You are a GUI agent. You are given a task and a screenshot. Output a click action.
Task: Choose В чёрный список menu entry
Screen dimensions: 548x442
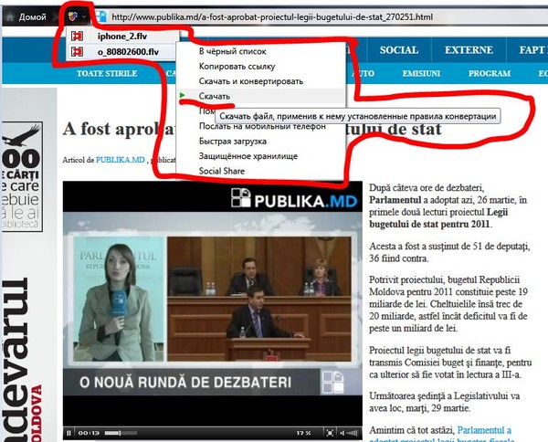coord(233,51)
